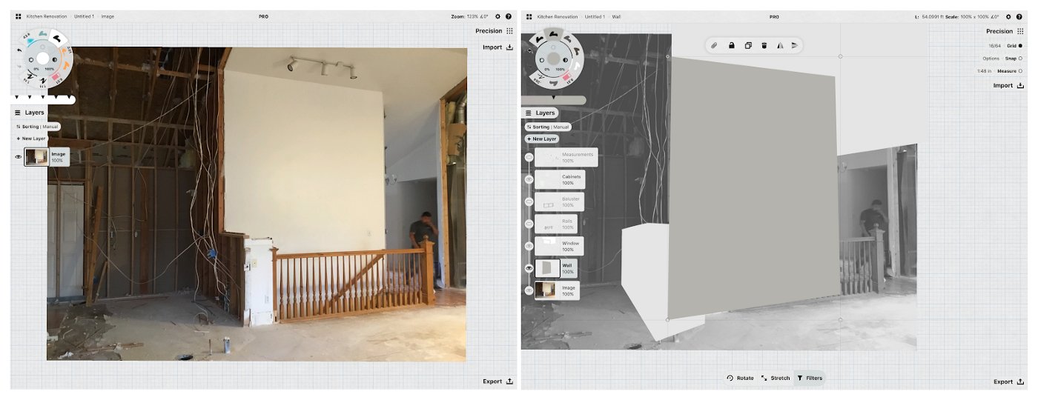Click the 1:48 in measure scale value

coord(986,70)
